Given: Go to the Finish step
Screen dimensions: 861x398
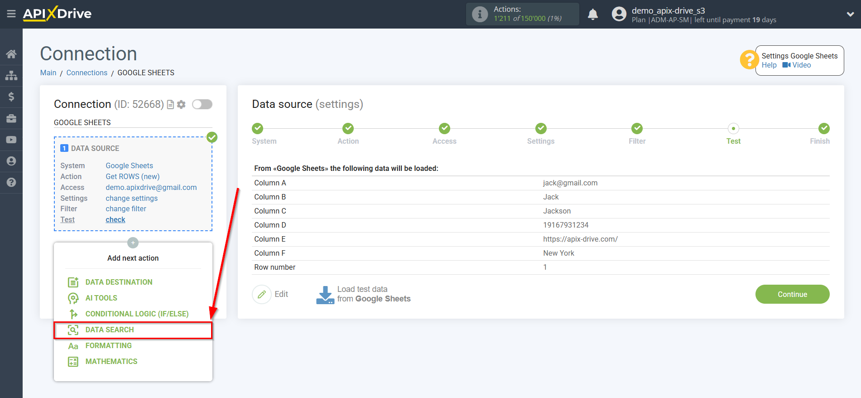Looking at the screenshot, I should (x=824, y=129).
